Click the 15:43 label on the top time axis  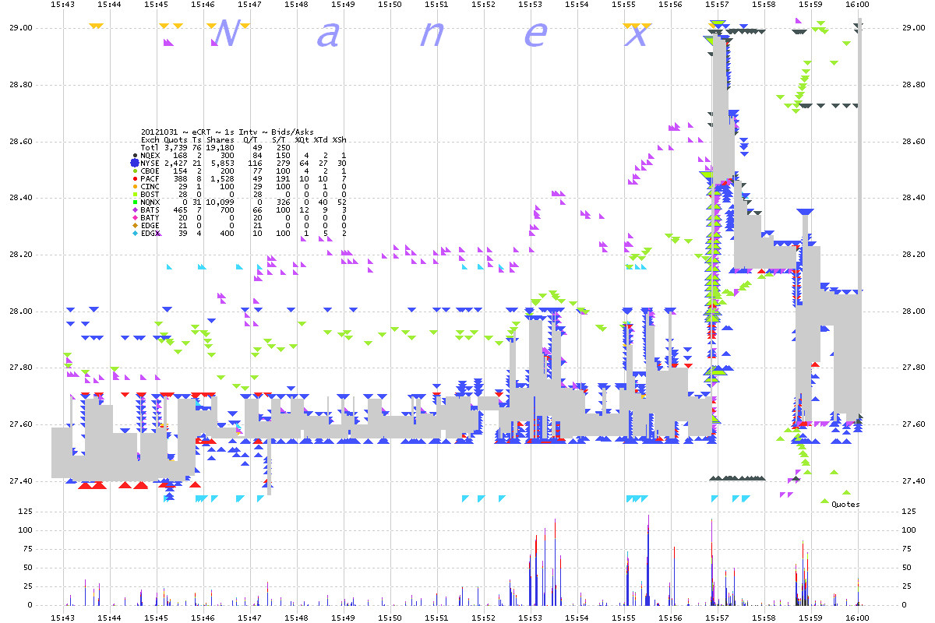click(63, 5)
